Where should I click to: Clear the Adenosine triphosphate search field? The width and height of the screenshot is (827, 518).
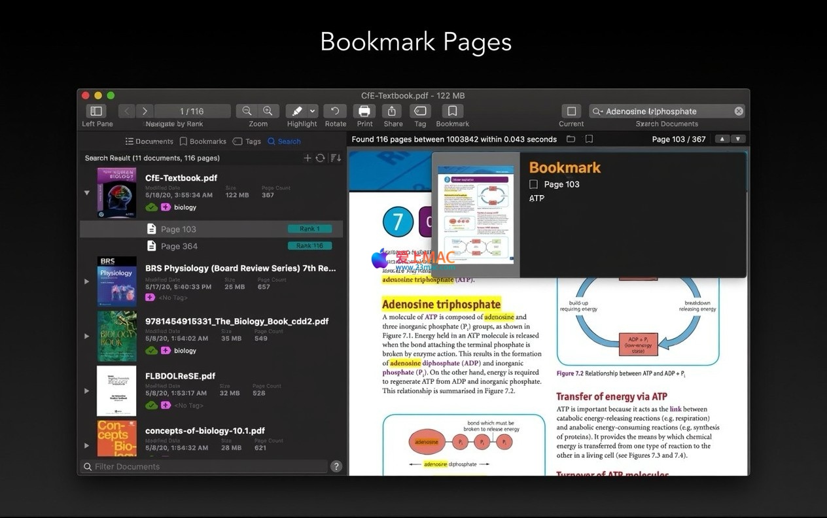point(739,111)
